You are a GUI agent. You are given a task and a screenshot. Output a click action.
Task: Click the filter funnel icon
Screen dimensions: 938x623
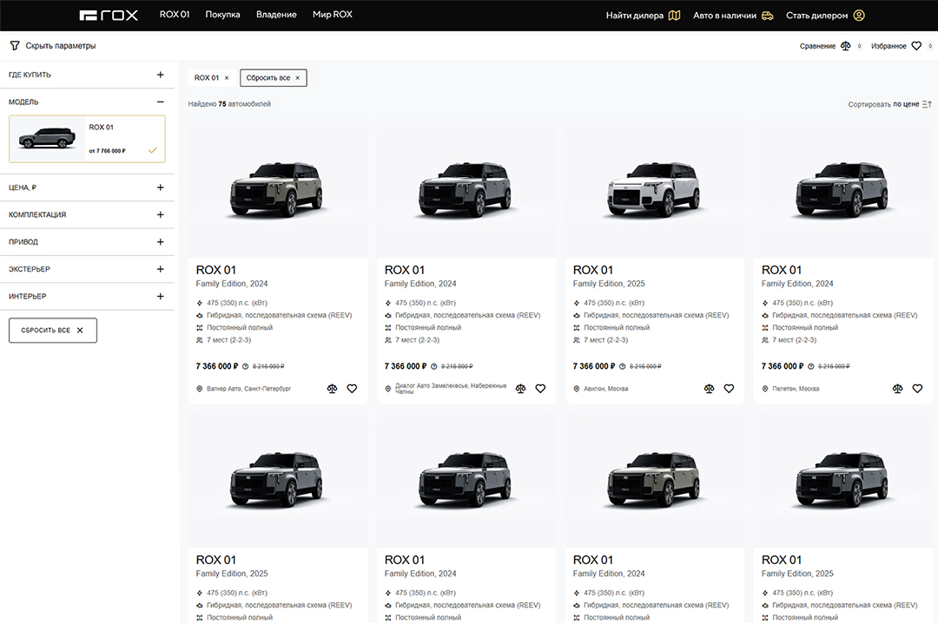pyautogui.click(x=14, y=45)
